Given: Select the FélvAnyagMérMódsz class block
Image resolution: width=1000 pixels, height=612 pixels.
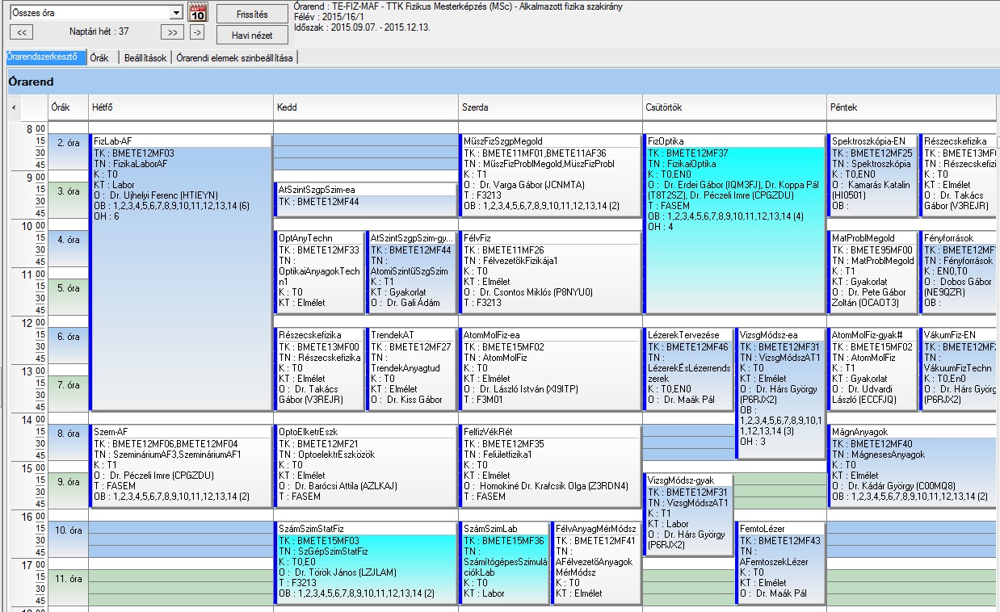Looking at the screenshot, I should click(x=596, y=564).
